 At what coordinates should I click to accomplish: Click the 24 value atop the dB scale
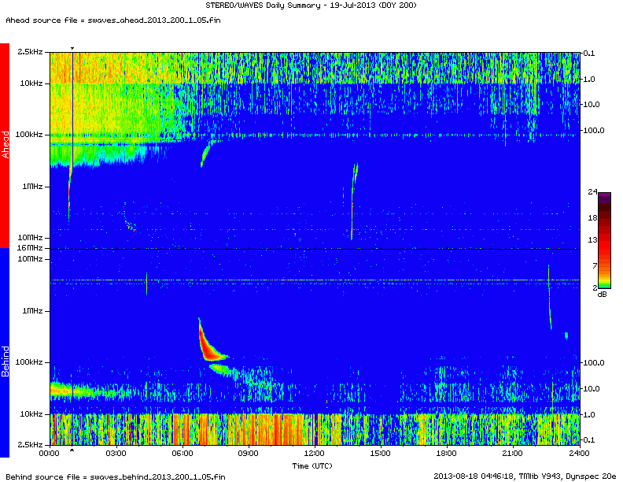coord(593,192)
